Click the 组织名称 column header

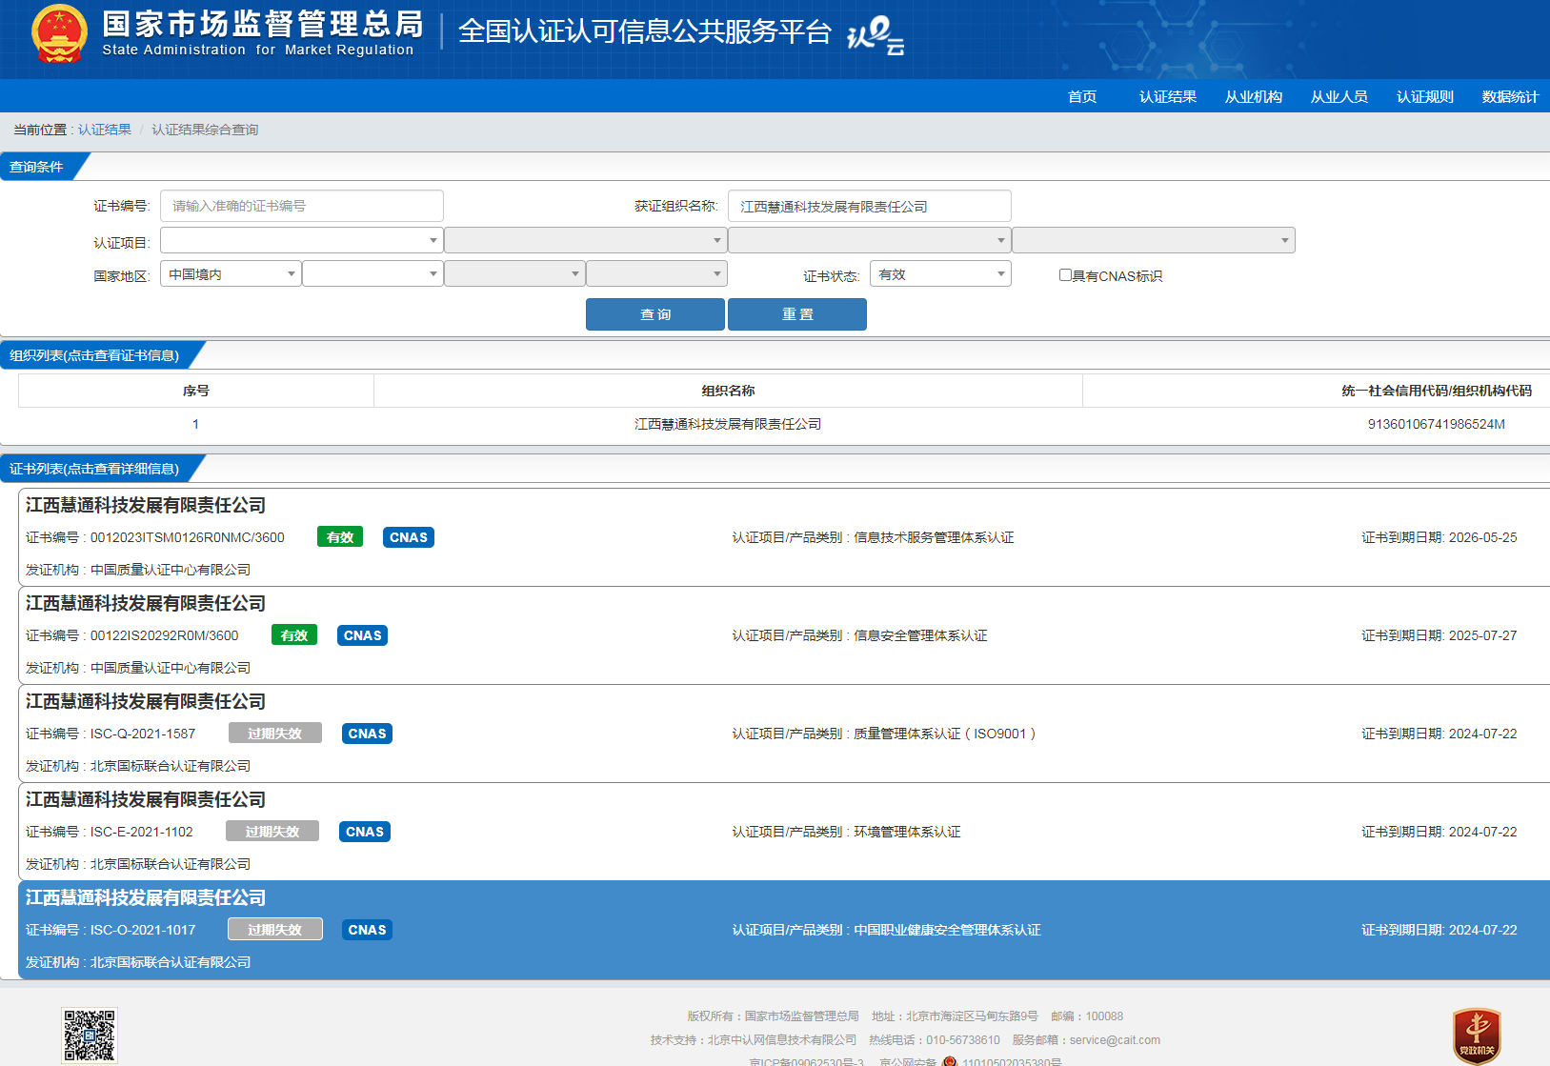click(x=728, y=391)
